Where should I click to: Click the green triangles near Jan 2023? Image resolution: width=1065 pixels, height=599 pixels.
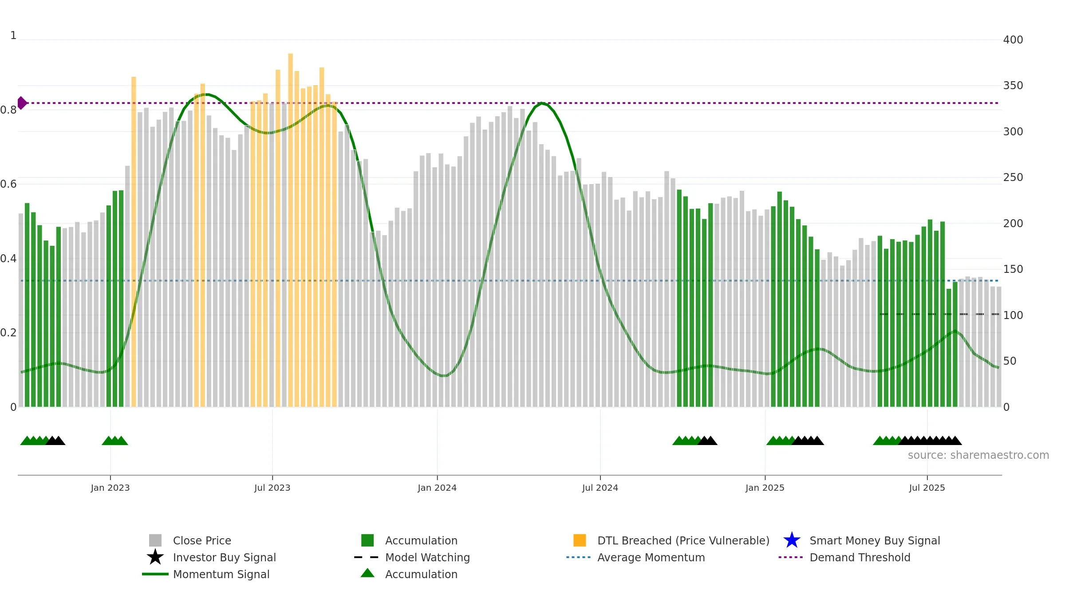(x=115, y=441)
